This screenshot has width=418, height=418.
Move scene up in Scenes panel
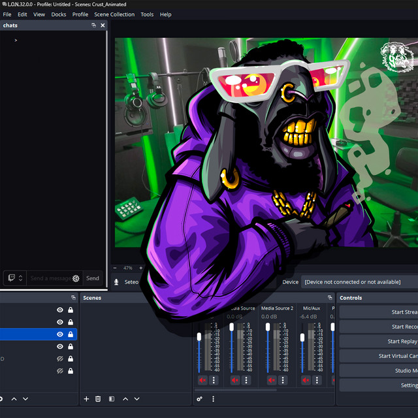(x=125, y=399)
